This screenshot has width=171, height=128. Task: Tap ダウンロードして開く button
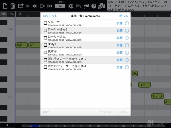(x=113, y=112)
